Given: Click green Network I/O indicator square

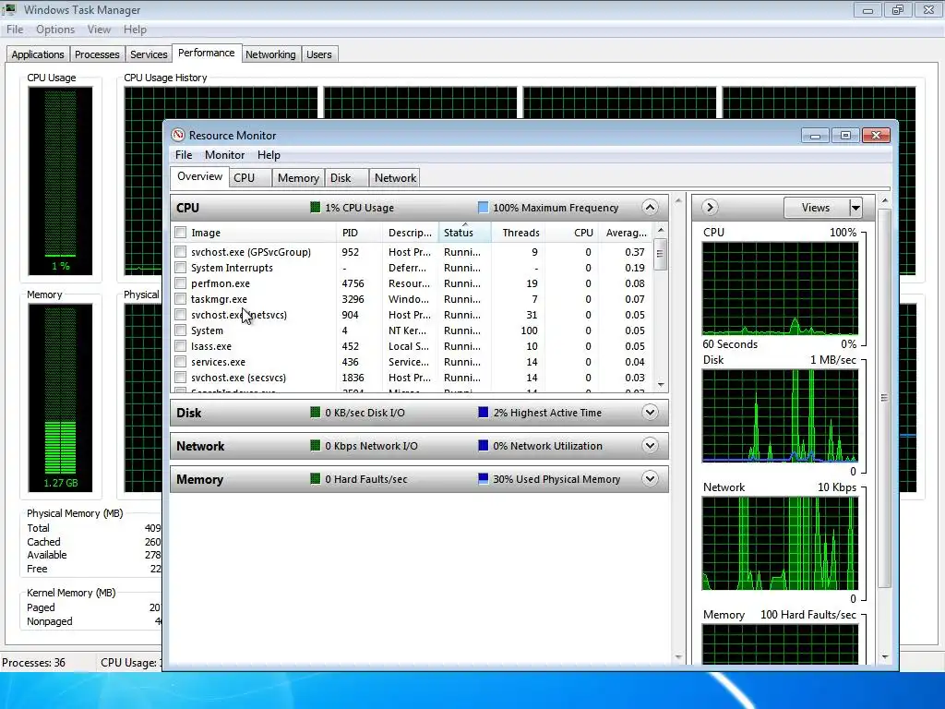Looking at the screenshot, I should (x=316, y=446).
